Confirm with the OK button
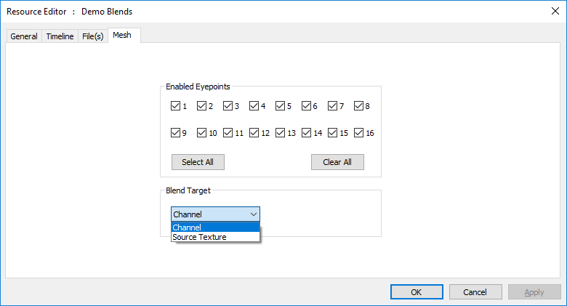This screenshot has height=306, width=567. [417, 292]
